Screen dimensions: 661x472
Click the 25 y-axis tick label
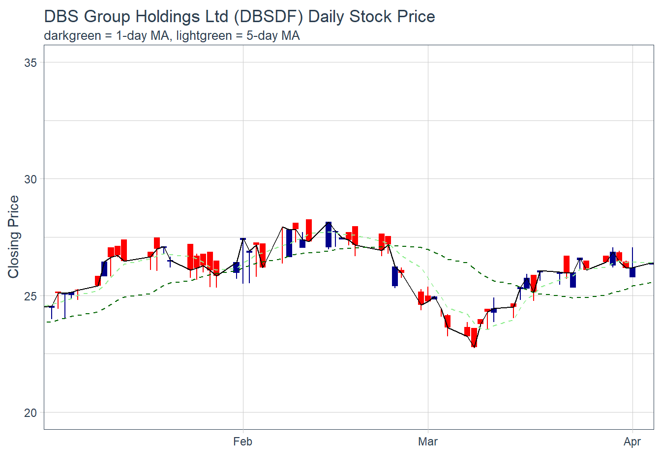[x=30, y=296]
